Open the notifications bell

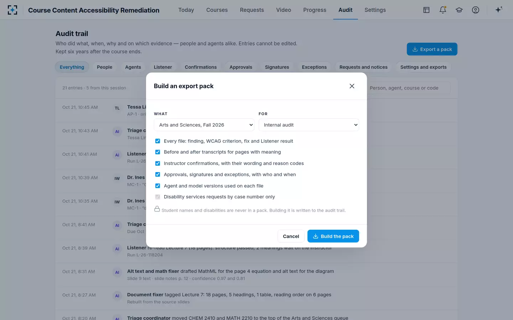click(x=443, y=10)
